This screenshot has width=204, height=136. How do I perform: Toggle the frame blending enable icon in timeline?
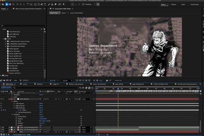click(86, 88)
